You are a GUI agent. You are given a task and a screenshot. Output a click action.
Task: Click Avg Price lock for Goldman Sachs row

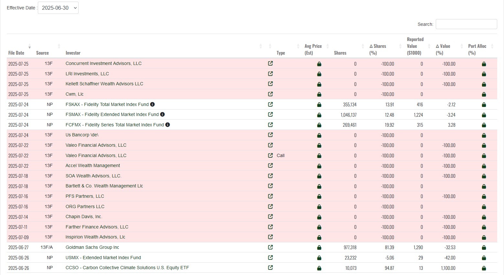[319, 248]
